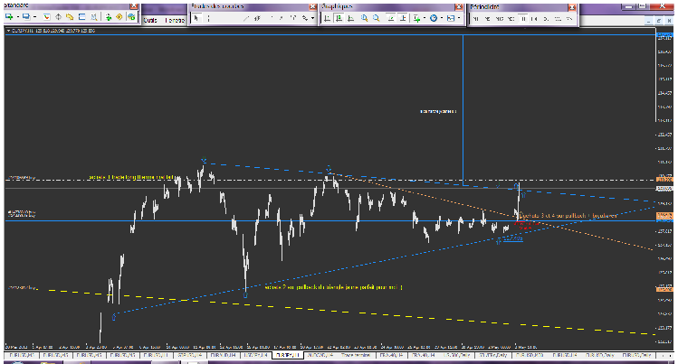Open the Indicators list icon

[x=416, y=18]
